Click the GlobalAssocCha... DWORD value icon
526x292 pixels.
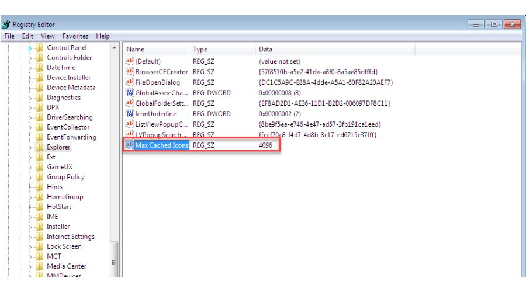(130, 92)
